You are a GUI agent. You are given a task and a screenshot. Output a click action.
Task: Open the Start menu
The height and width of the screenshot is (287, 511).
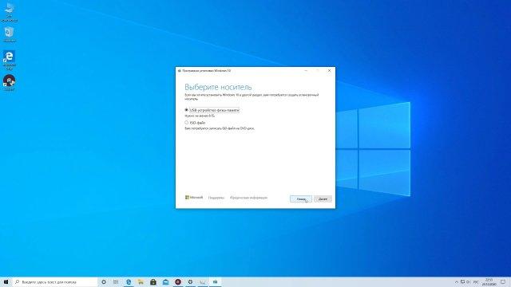6,281
